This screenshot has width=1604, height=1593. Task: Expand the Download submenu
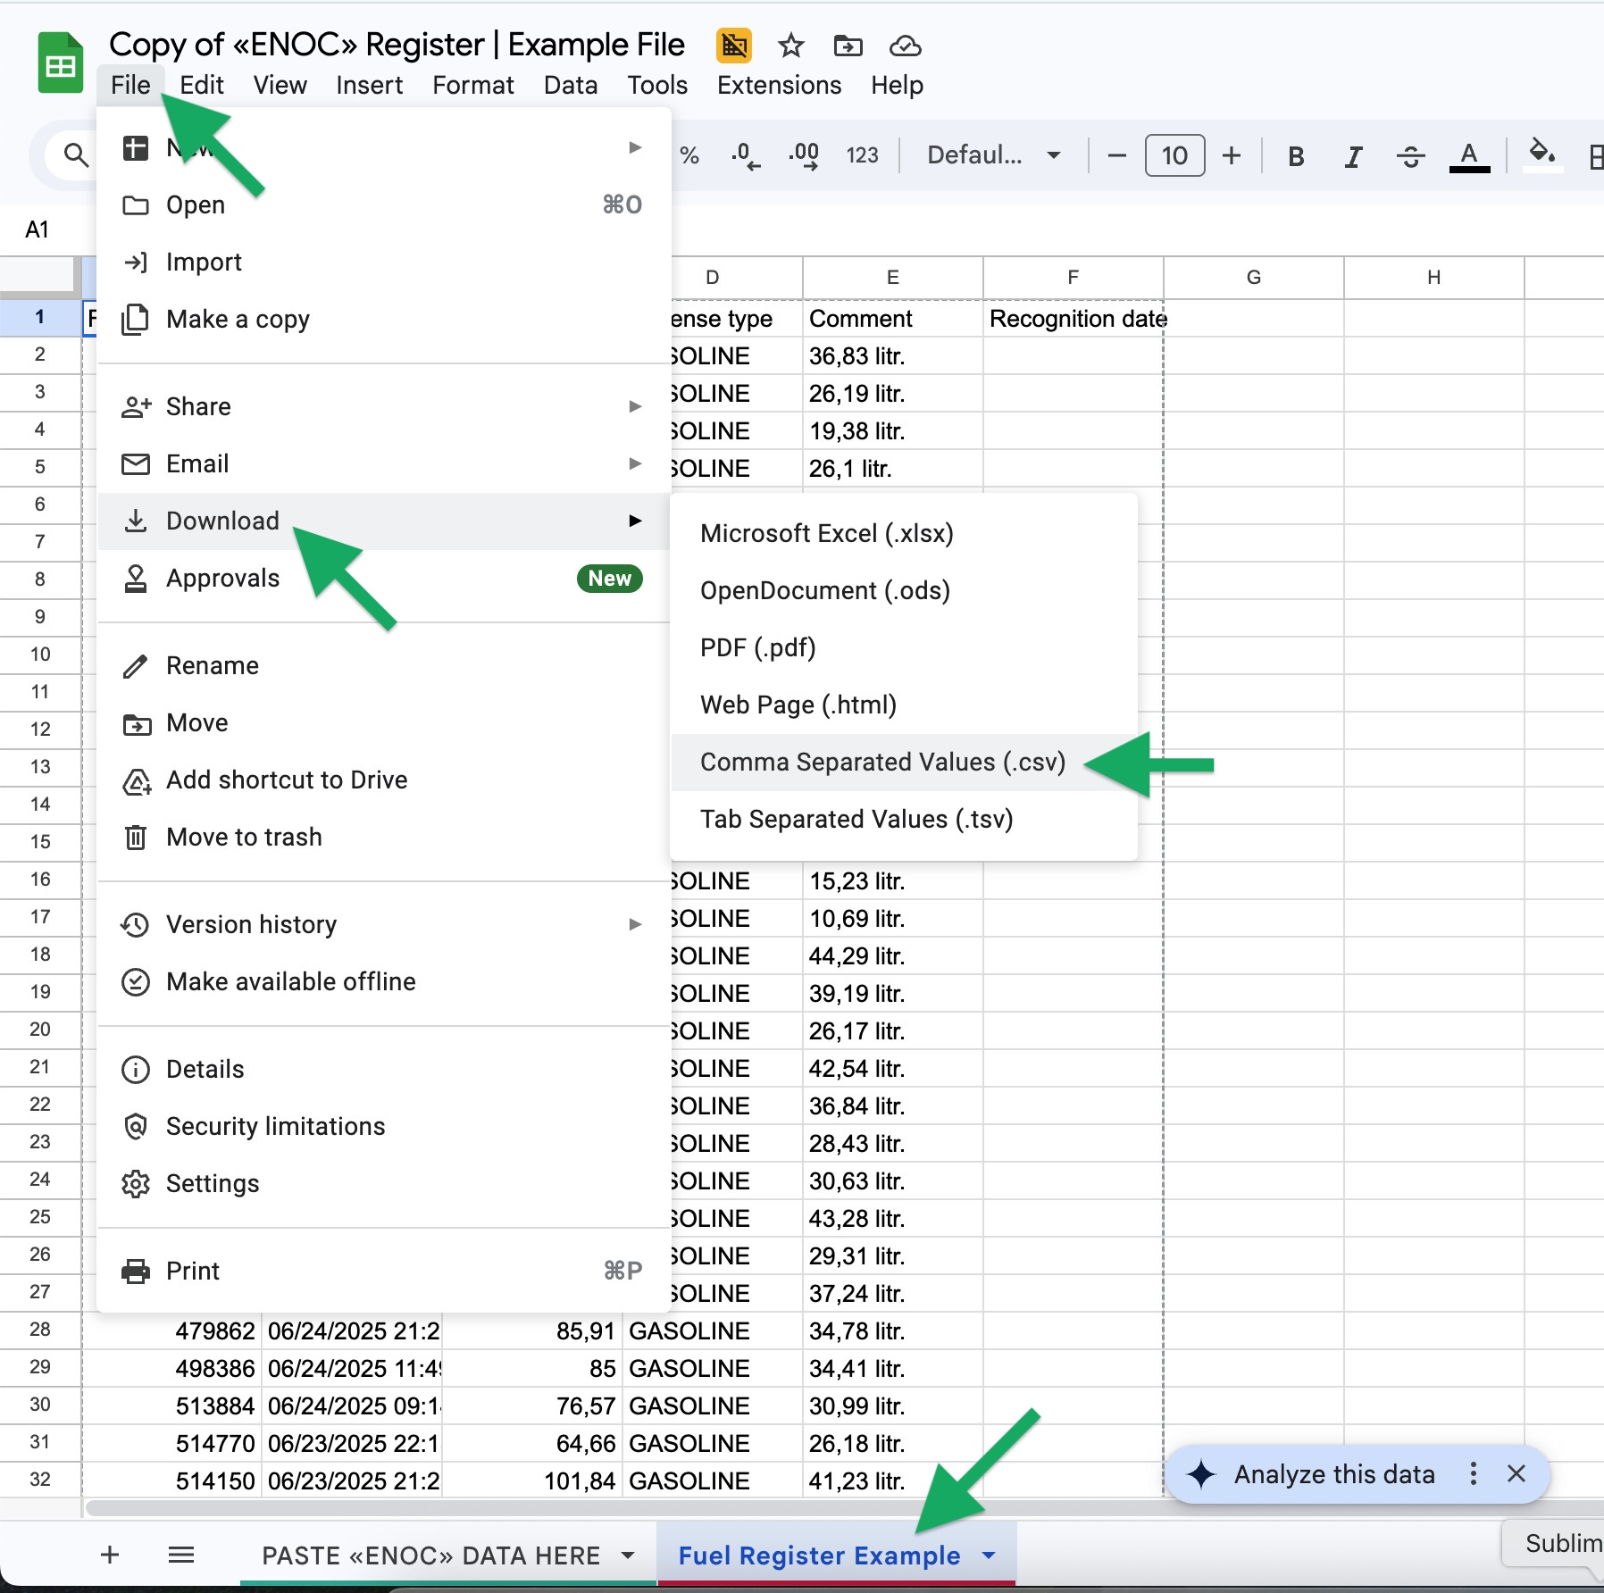[384, 521]
